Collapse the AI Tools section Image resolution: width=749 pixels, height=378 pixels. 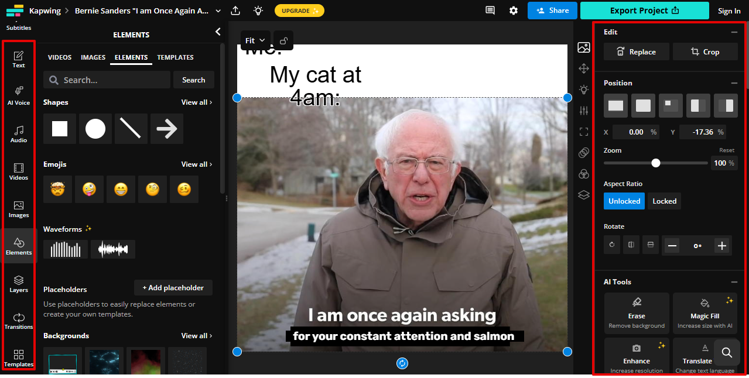734,282
